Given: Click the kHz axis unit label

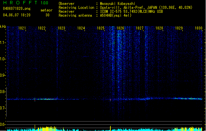Looking at the screenshot, I should (x=3, y=27).
